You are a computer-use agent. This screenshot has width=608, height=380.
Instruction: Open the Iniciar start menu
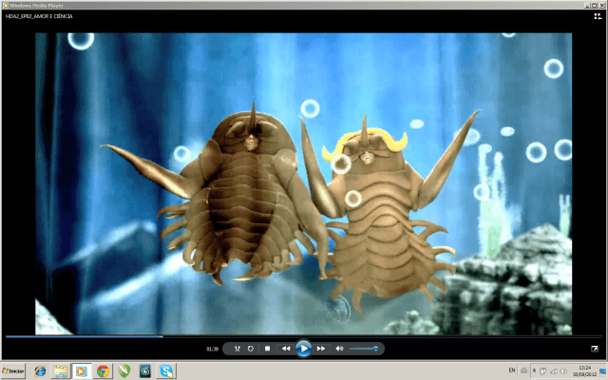pyautogui.click(x=12, y=370)
